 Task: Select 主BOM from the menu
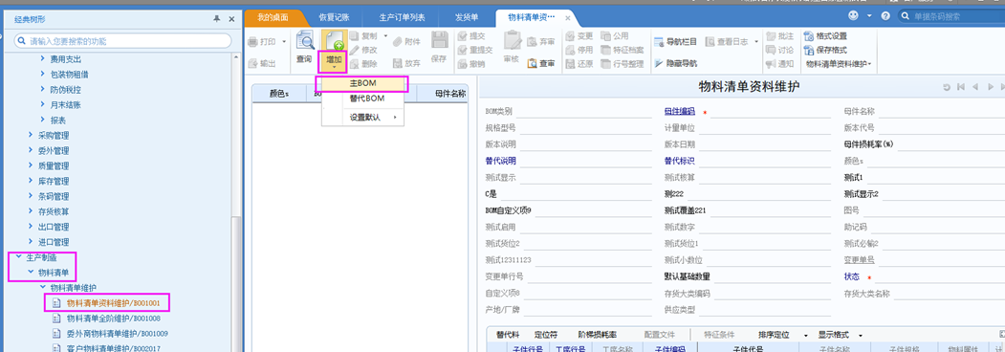point(362,84)
